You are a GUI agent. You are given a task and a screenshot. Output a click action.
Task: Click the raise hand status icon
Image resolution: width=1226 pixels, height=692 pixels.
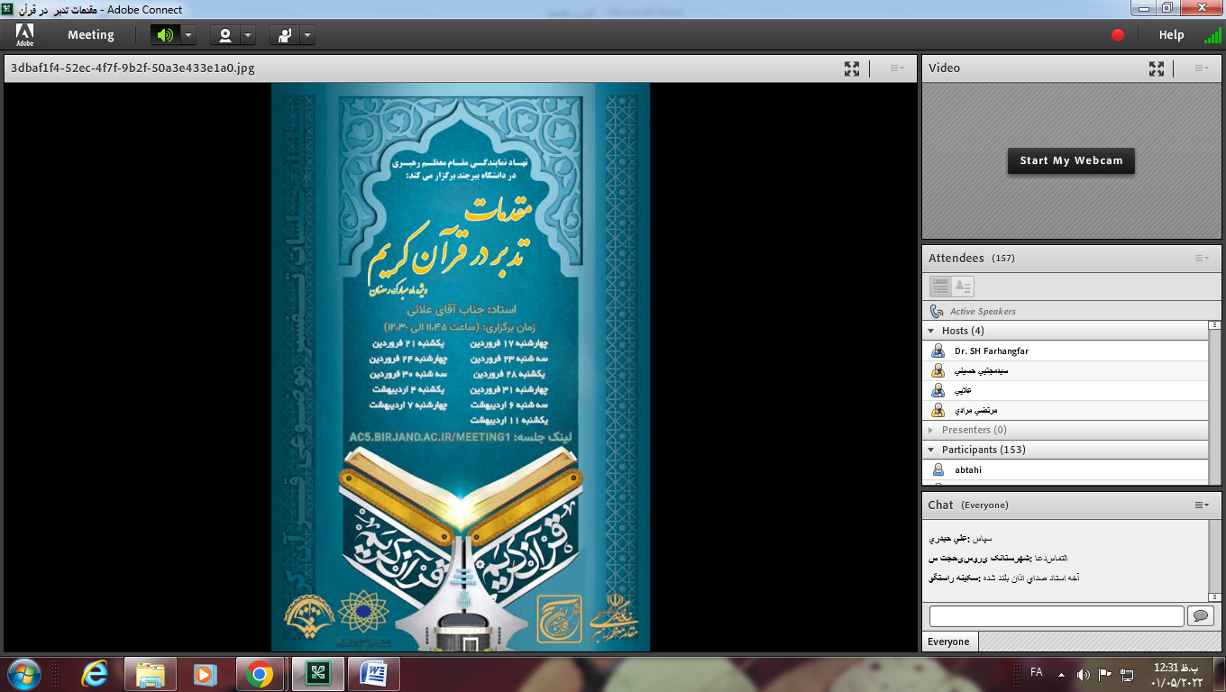pyautogui.click(x=285, y=35)
